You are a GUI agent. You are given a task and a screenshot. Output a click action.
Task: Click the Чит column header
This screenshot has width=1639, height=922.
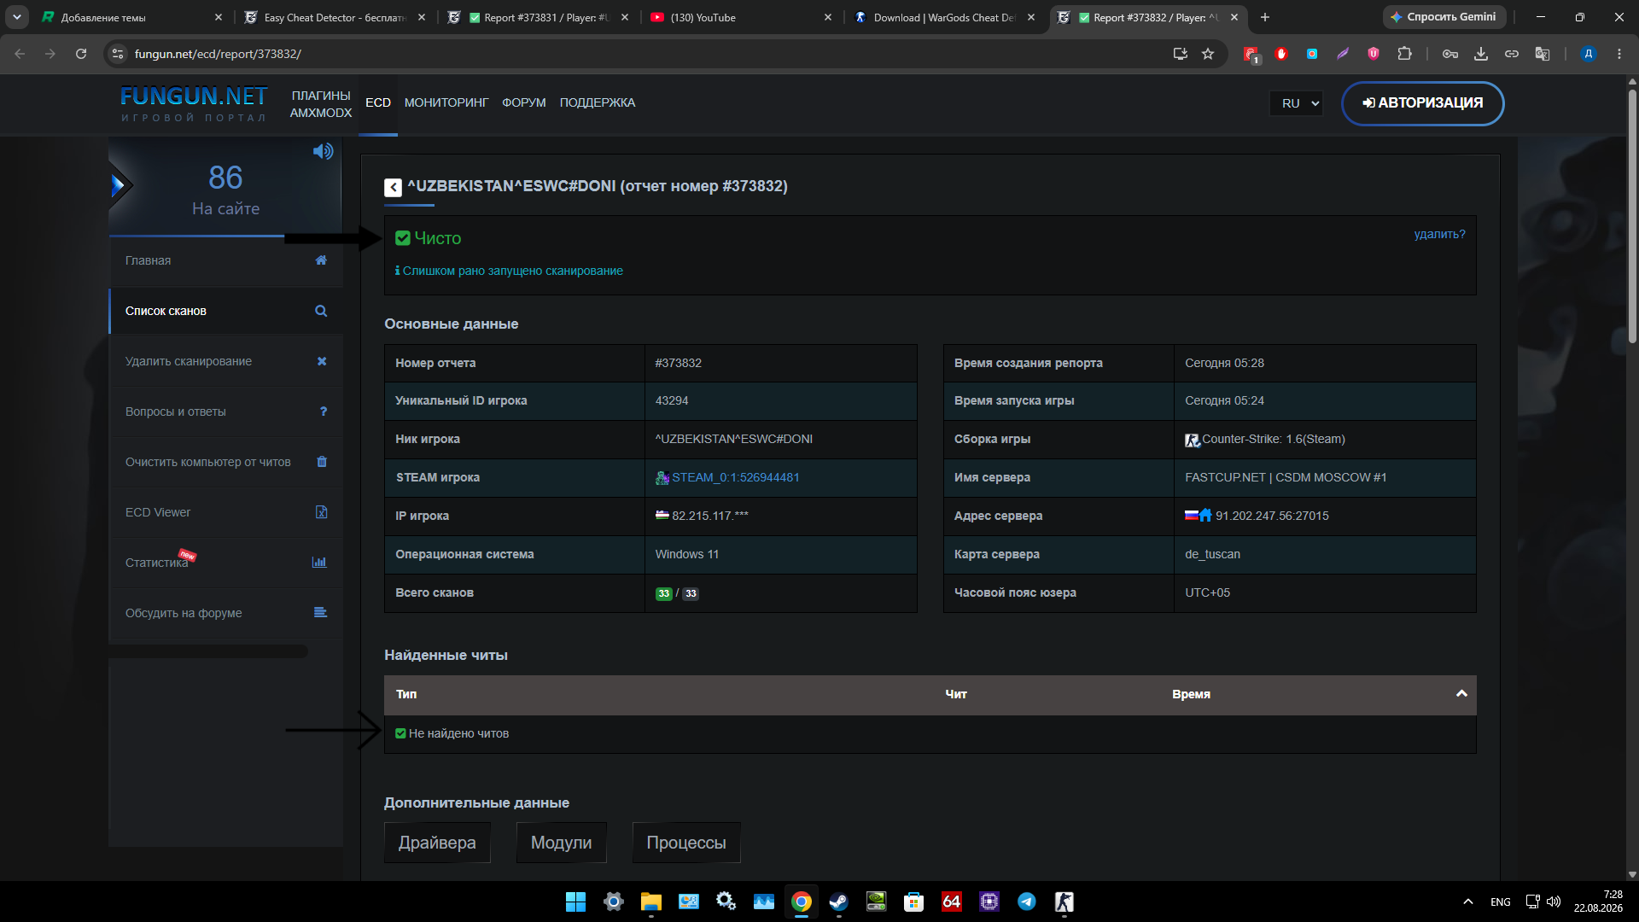point(956,695)
